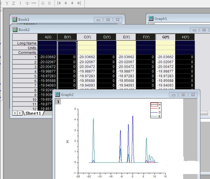This screenshot has height=179, width=210.
Task: Select column C(Y) header
Action: pyautogui.click(x=87, y=37)
